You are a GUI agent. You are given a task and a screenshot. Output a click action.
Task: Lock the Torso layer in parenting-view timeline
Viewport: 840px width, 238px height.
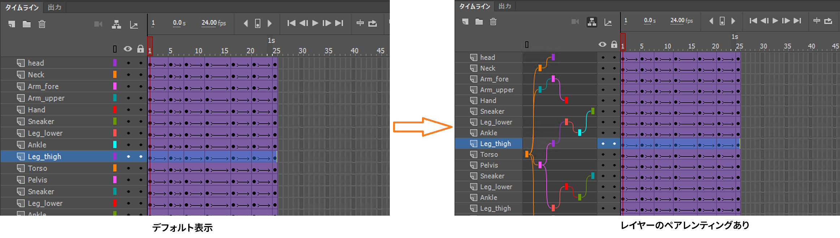614,154
